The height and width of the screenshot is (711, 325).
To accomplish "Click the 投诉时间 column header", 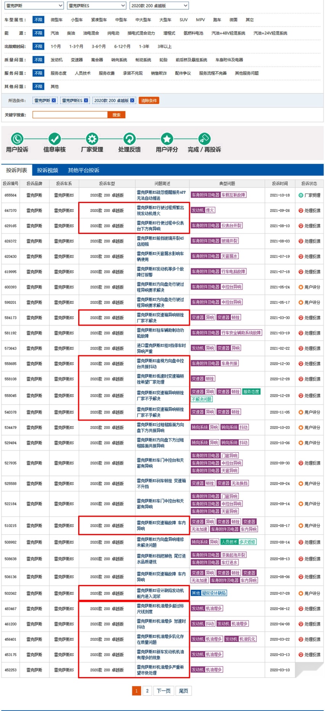I will click(280, 184).
